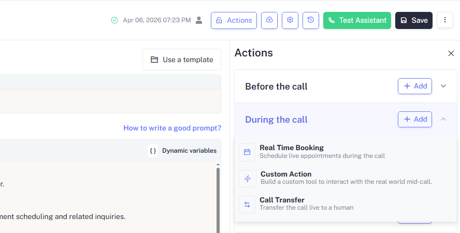This screenshot has height=233, width=460.
Task: Click the cloud upload icon button
Action: pos(269,20)
